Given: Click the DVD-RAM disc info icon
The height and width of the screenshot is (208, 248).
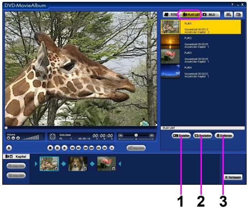Looking at the screenshot, I should (53, 136).
